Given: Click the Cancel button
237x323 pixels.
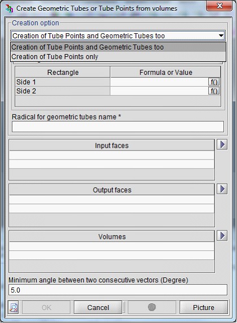Looking at the screenshot, I should click(x=98, y=307).
